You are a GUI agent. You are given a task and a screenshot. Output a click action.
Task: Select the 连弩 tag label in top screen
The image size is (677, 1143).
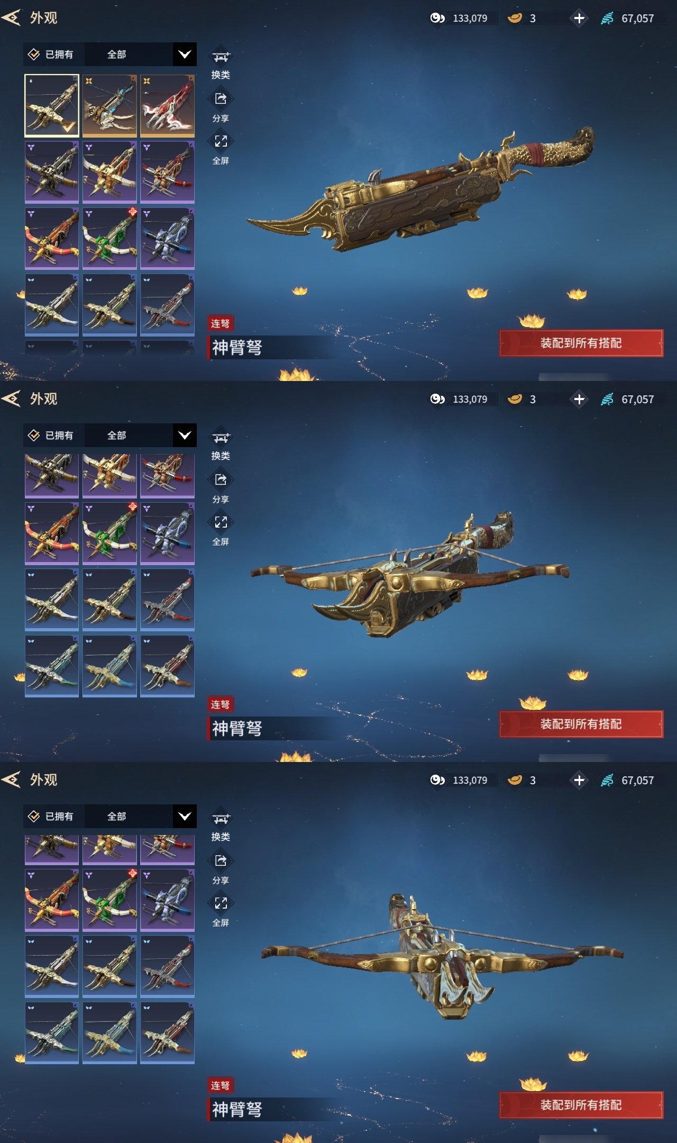(x=220, y=323)
